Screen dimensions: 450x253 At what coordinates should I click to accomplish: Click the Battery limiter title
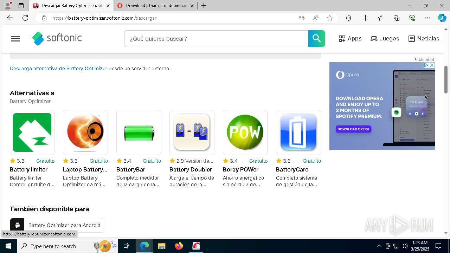point(28,169)
